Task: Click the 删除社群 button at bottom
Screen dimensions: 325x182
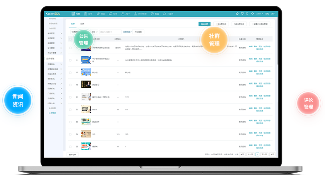Action: pyautogui.click(x=73, y=154)
